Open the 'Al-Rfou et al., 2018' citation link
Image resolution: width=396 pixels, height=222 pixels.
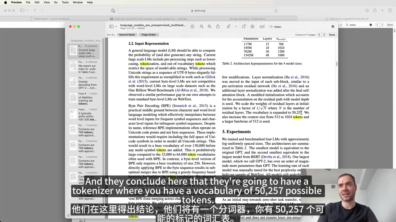(192, 90)
